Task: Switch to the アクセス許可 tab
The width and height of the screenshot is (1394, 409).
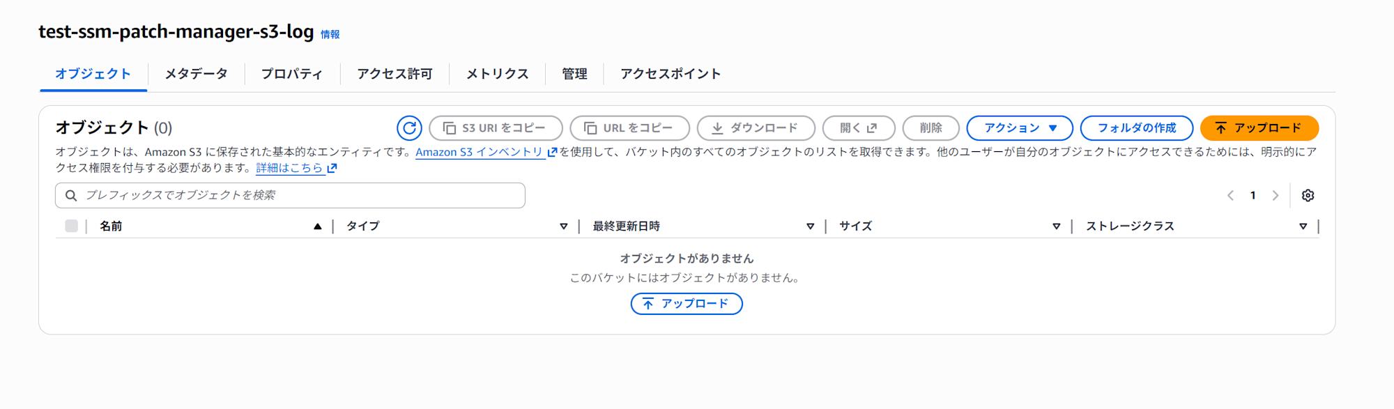Action: click(395, 74)
